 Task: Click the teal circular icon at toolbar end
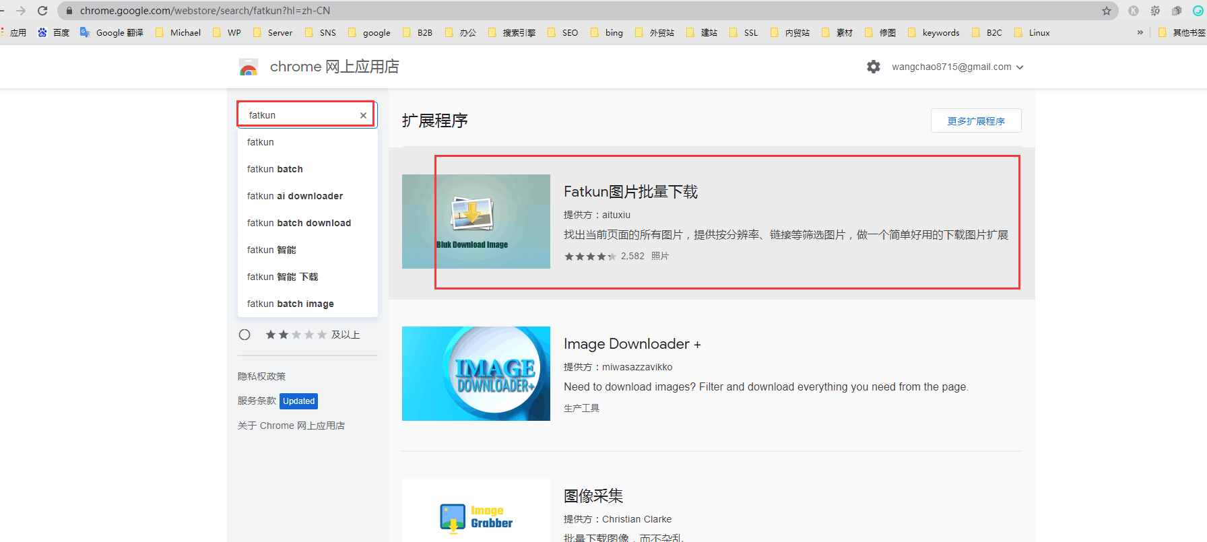[x=1198, y=11]
